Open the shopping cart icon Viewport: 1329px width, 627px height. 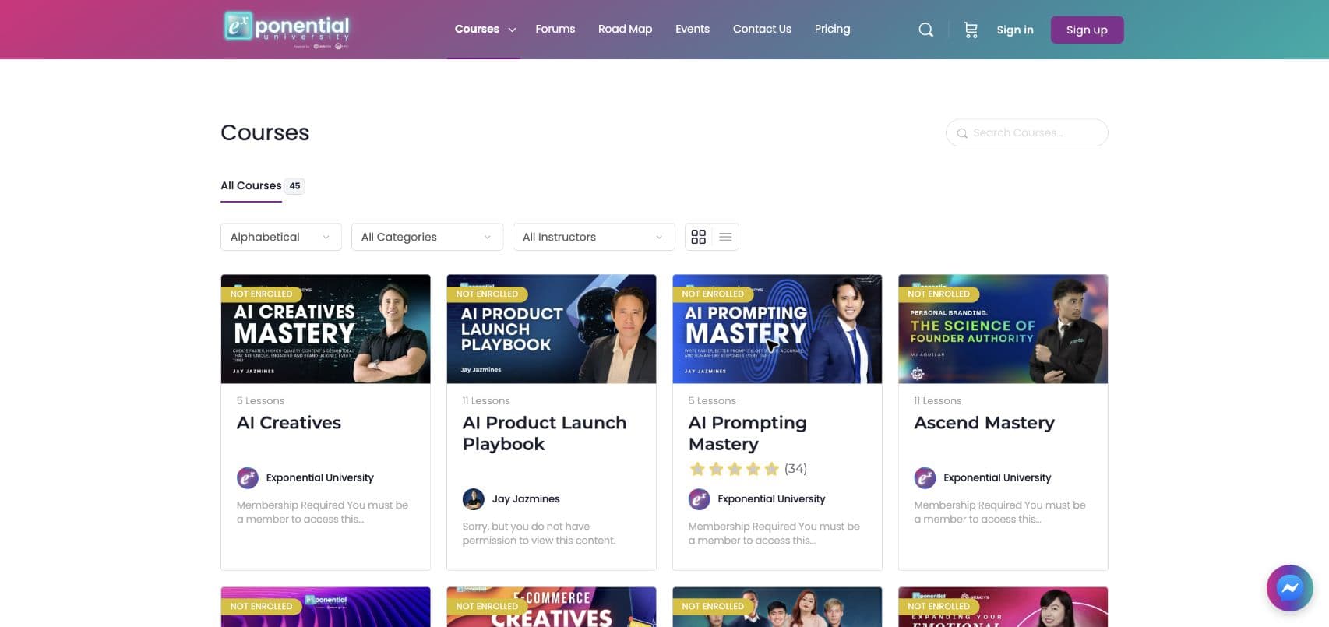[971, 30]
